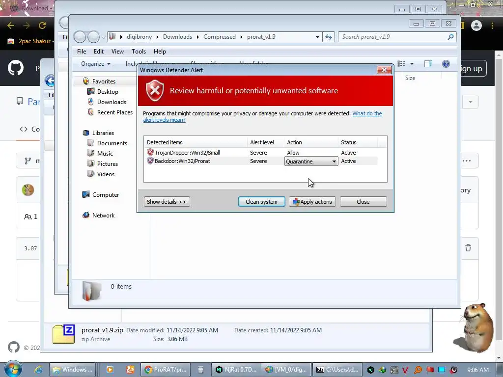Image resolution: width=503 pixels, height=377 pixels.
Task: Open the Organize dropdown in Explorer toolbar
Action: coord(96,64)
